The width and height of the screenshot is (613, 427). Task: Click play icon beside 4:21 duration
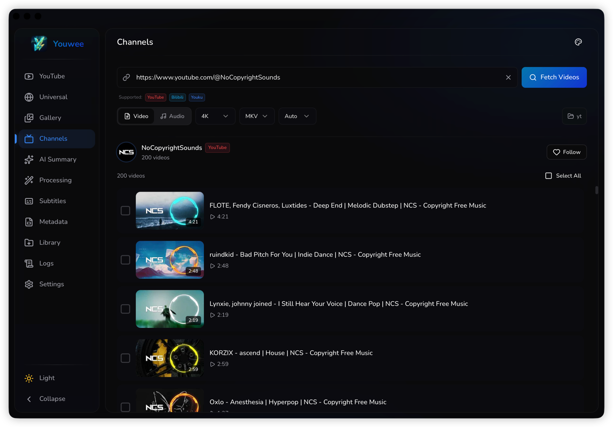pyautogui.click(x=212, y=217)
